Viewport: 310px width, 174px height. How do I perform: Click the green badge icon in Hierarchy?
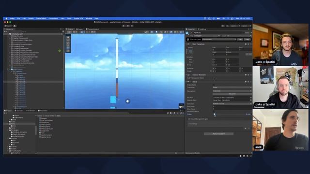[x=60, y=51]
